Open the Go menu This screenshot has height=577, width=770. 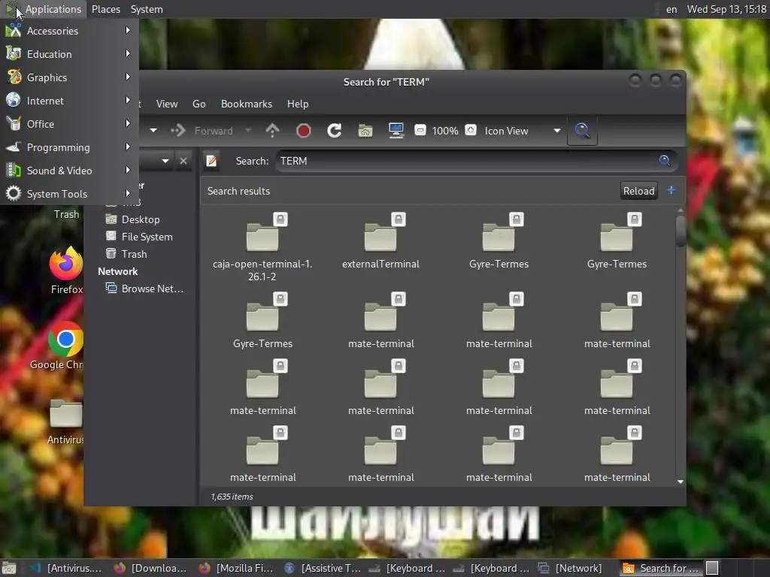[x=199, y=104]
